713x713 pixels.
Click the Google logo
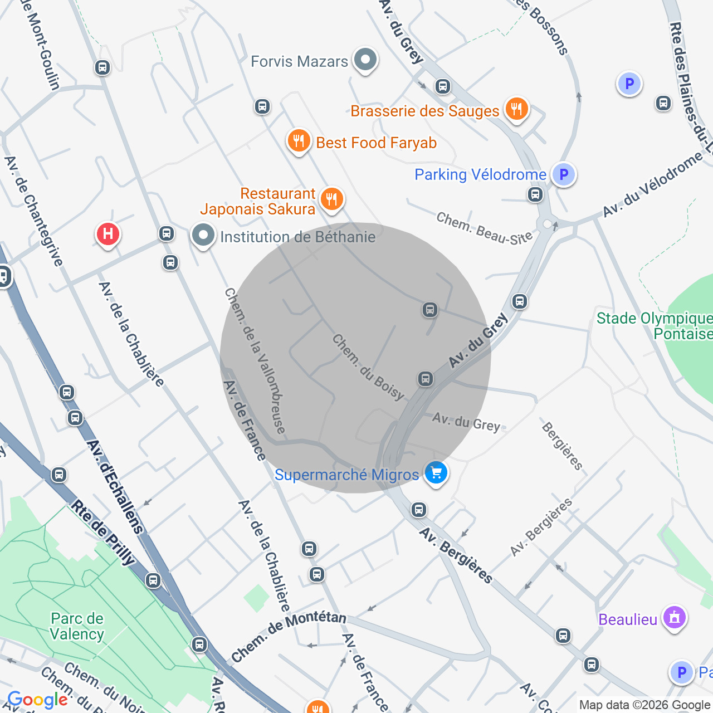(38, 700)
